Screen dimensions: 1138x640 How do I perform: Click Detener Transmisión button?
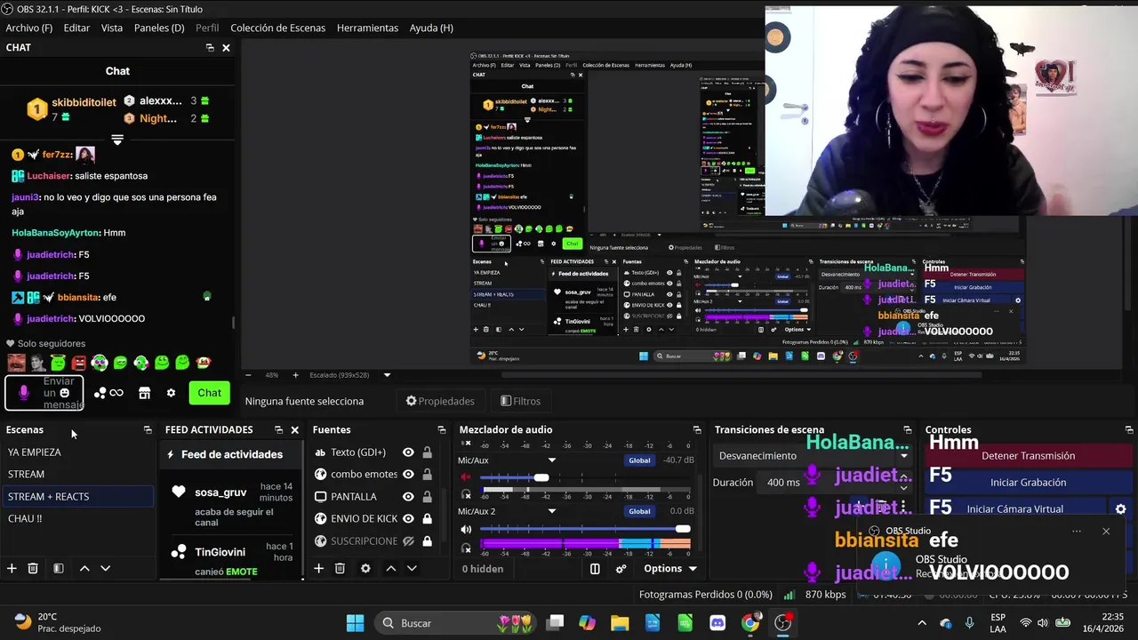[x=1028, y=456]
